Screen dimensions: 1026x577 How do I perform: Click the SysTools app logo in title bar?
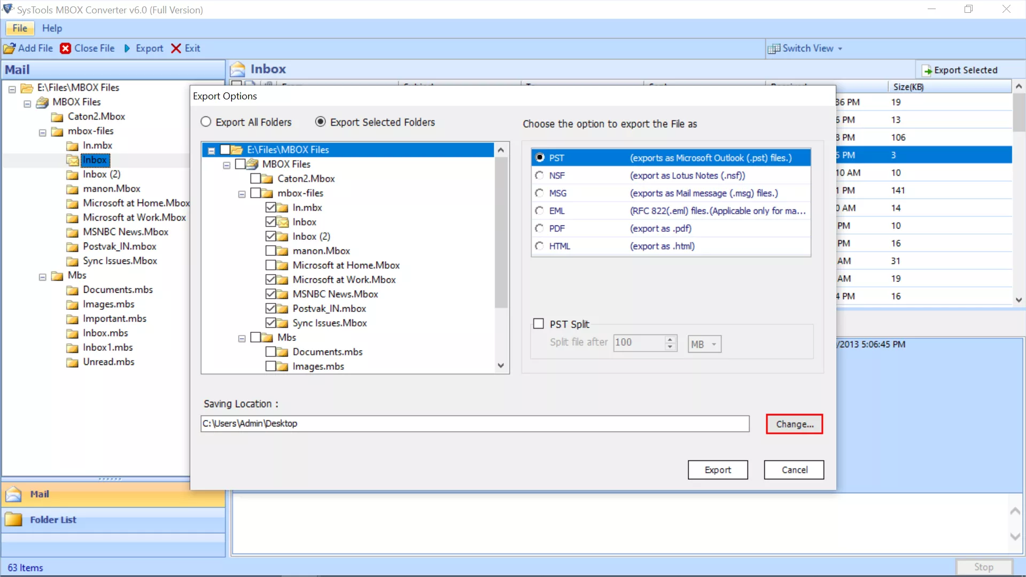8,9
